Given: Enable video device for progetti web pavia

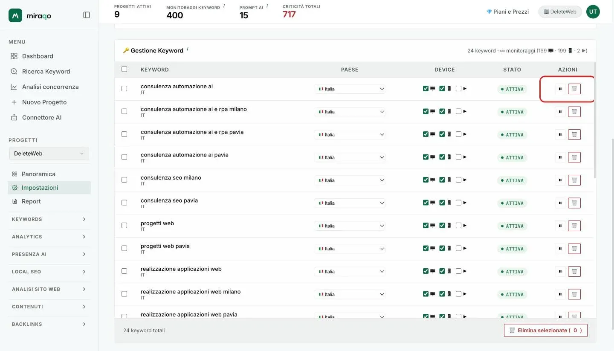Looking at the screenshot, I should pyautogui.click(x=458, y=248).
